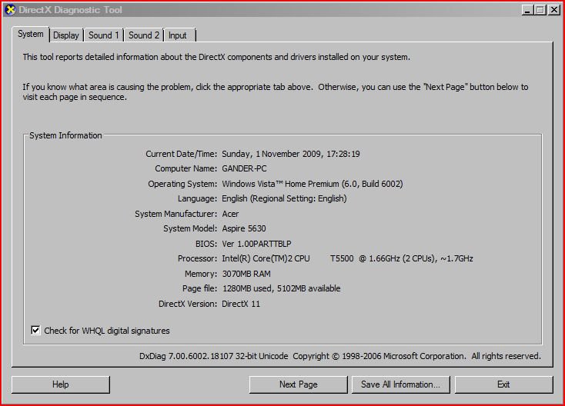
Task: Click the manufacturer value Acer
Action: pos(230,214)
